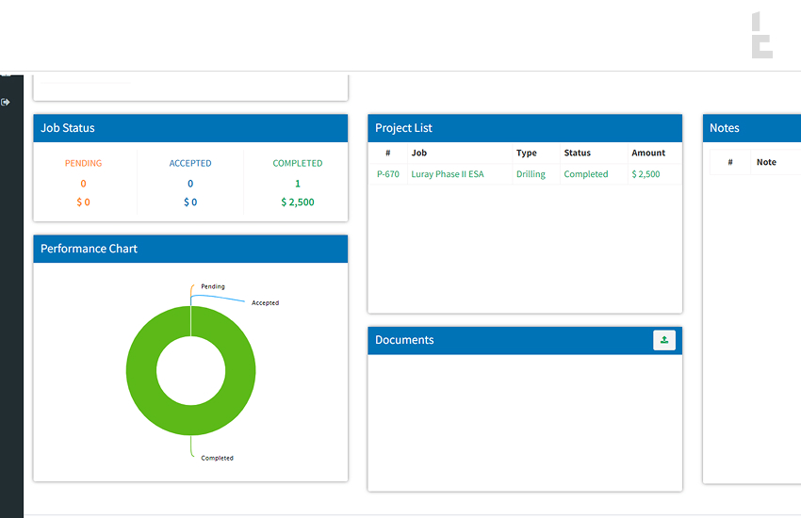Click the Note column header in Notes
This screenshot has height=518, width=801.
(x=766, y=162)
